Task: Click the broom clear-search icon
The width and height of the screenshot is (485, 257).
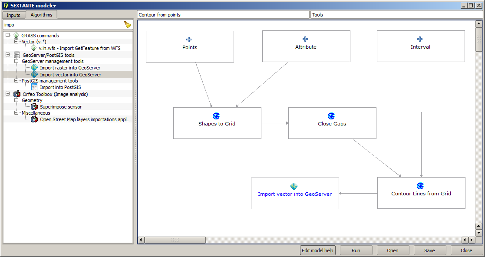Action: point(128,24)
